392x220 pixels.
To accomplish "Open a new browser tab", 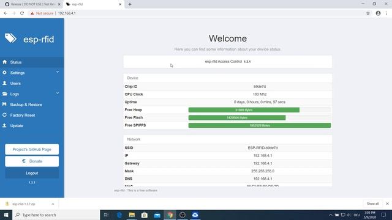I will tap(130, 4).
